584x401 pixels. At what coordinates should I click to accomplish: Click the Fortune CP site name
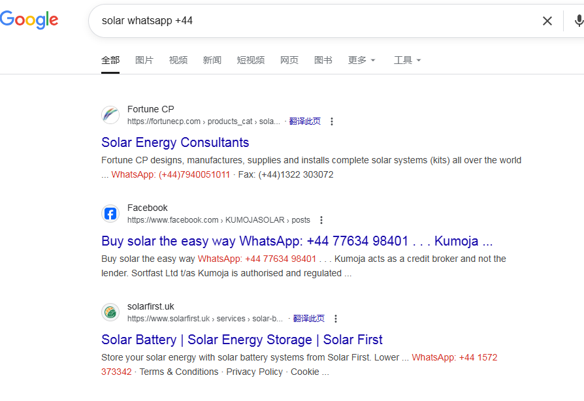tap(150, 109)
